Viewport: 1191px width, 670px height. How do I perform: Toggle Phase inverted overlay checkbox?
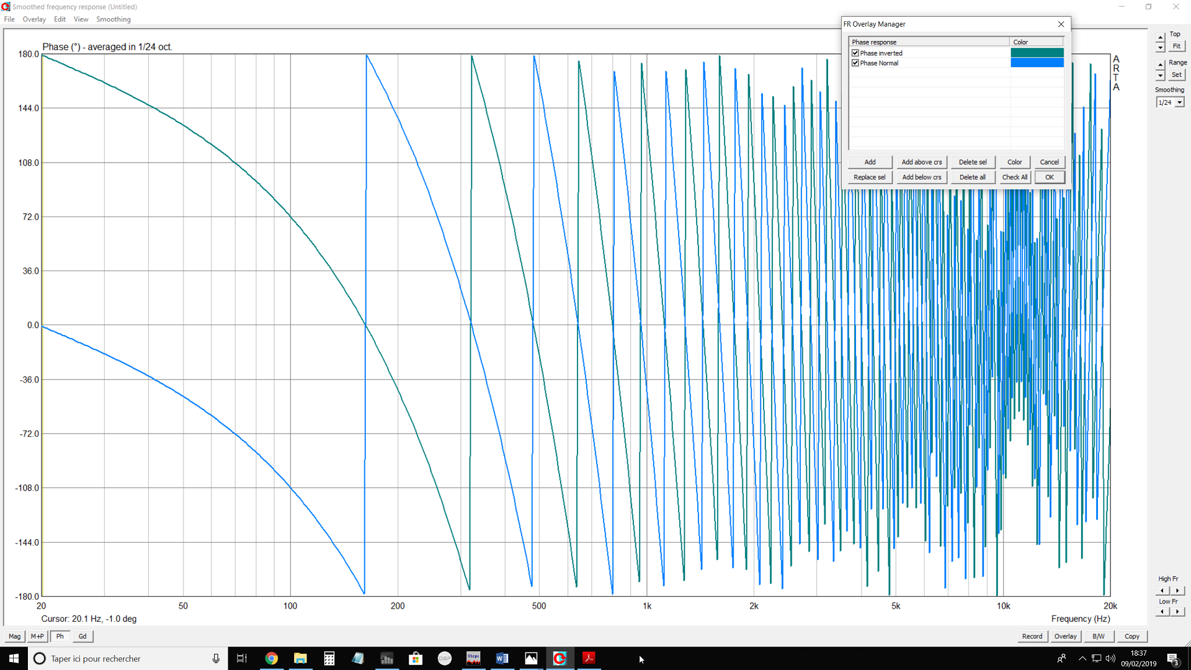tap(855, 53)
